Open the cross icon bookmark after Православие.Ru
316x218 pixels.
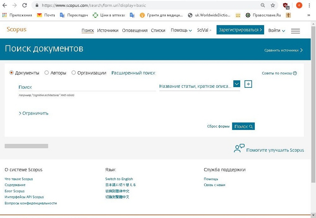click(x=289, y=15)
